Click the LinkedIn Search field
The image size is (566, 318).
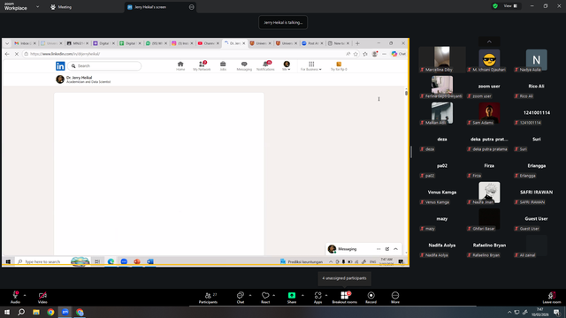(x=104, y=66)
